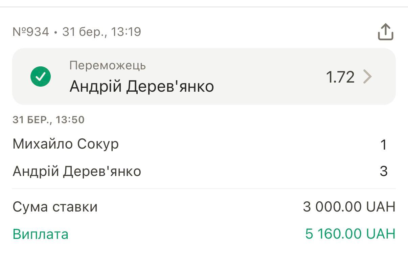Viewport: 408px width, 266px height.
Task: Click the 3 000.00 UAH stake amount
Action: click(349, 207)
